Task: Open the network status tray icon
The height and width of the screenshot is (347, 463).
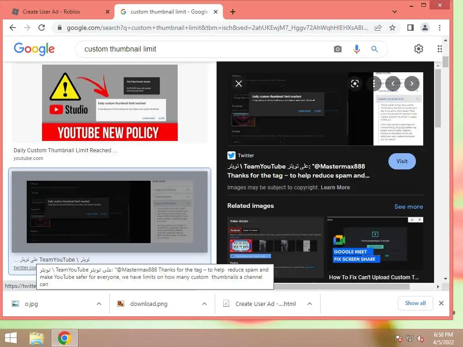Action: 410,338
